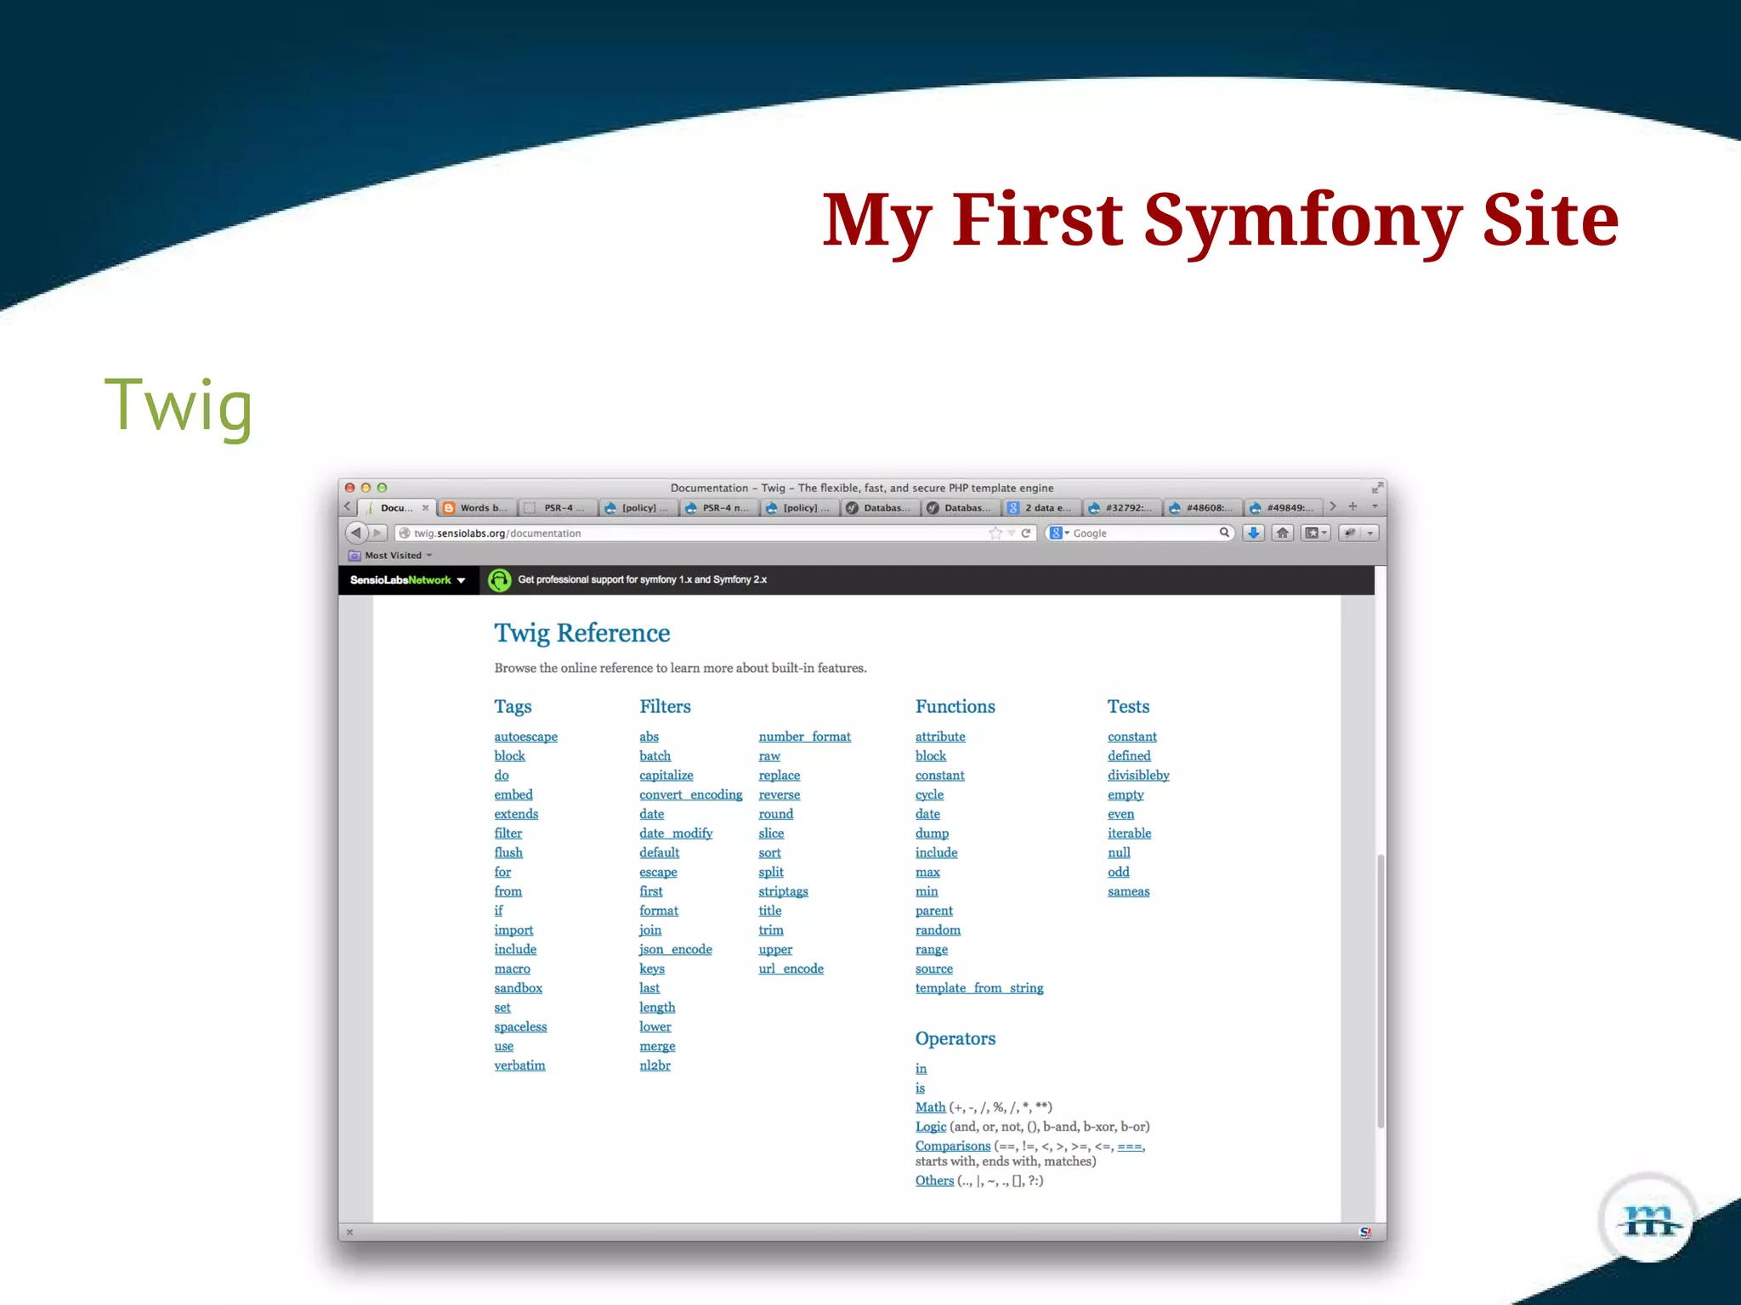Switch to the 2 data e... tab

click(1041, 508)
